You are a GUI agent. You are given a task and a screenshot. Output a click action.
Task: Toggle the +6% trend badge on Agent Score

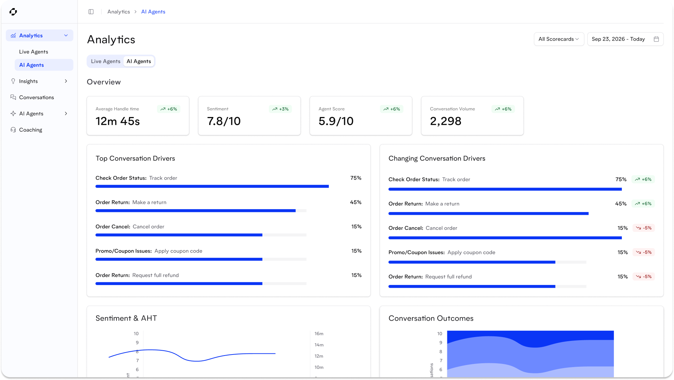[x=392, y=109]
